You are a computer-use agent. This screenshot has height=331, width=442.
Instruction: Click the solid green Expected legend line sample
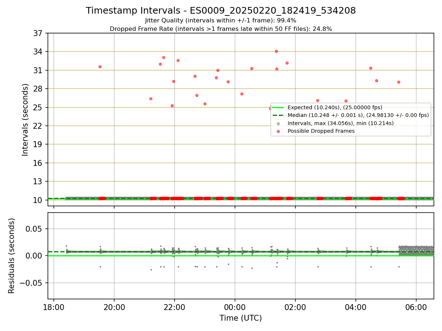click(x=278, y=107)
